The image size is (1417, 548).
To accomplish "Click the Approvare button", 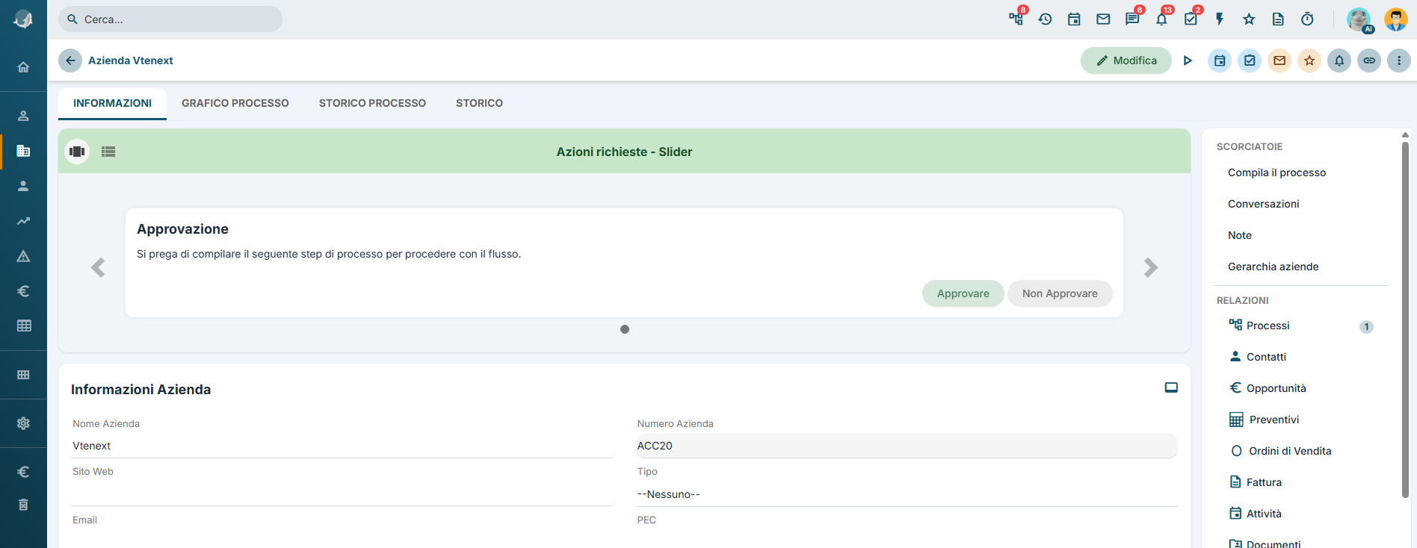I will 963,293.
